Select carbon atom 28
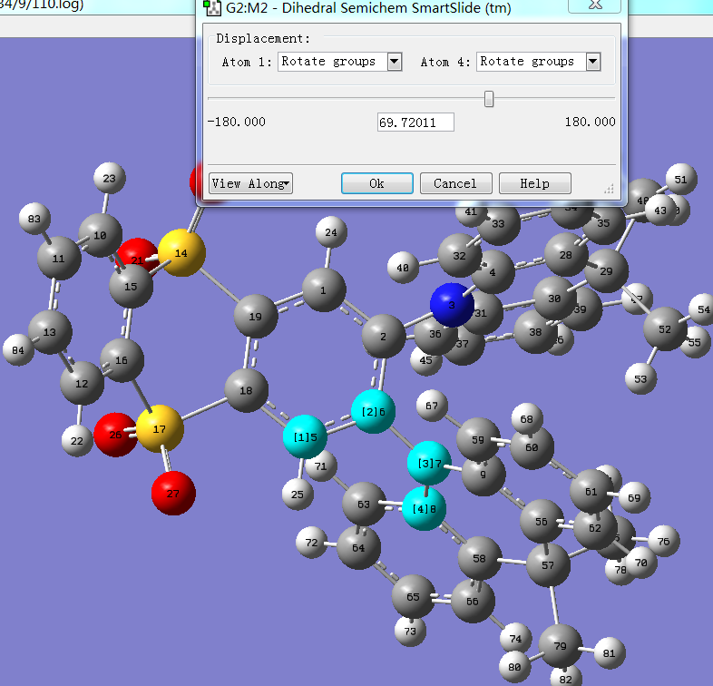 pos(566,255)
